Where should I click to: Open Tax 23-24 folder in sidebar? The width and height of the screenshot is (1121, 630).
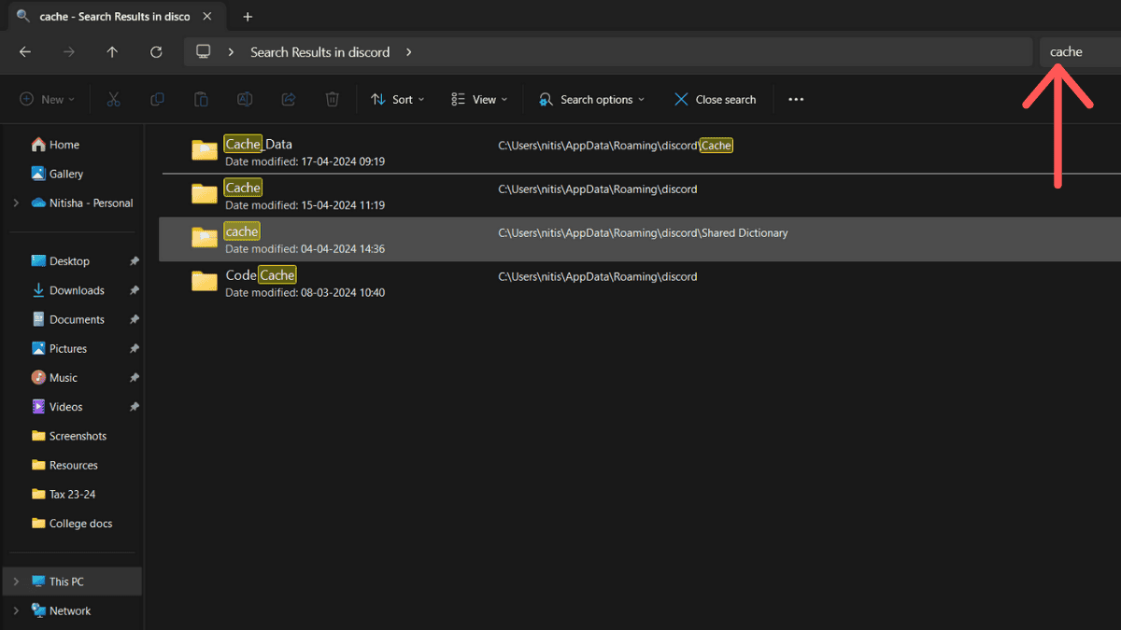(x=73, y=494)
